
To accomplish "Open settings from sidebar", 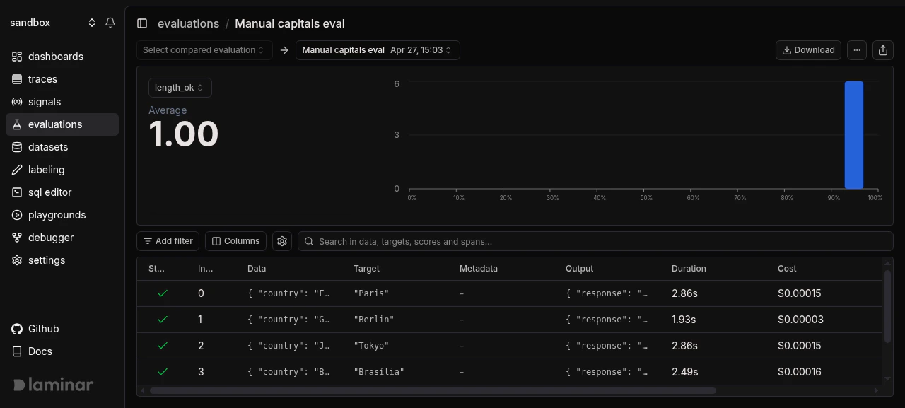I will 62,260.
